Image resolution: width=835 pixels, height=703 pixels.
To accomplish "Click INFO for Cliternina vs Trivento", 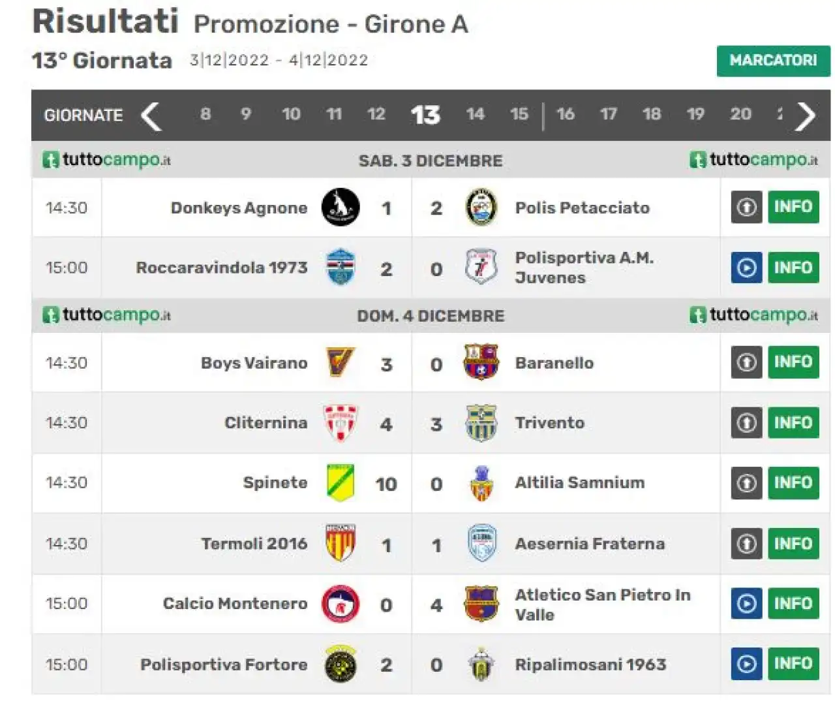I will [x=793, y=423].
